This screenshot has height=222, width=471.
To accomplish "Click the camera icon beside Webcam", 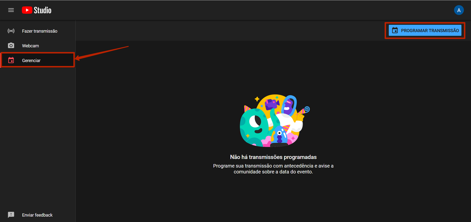I will click(x=11, y=45).
